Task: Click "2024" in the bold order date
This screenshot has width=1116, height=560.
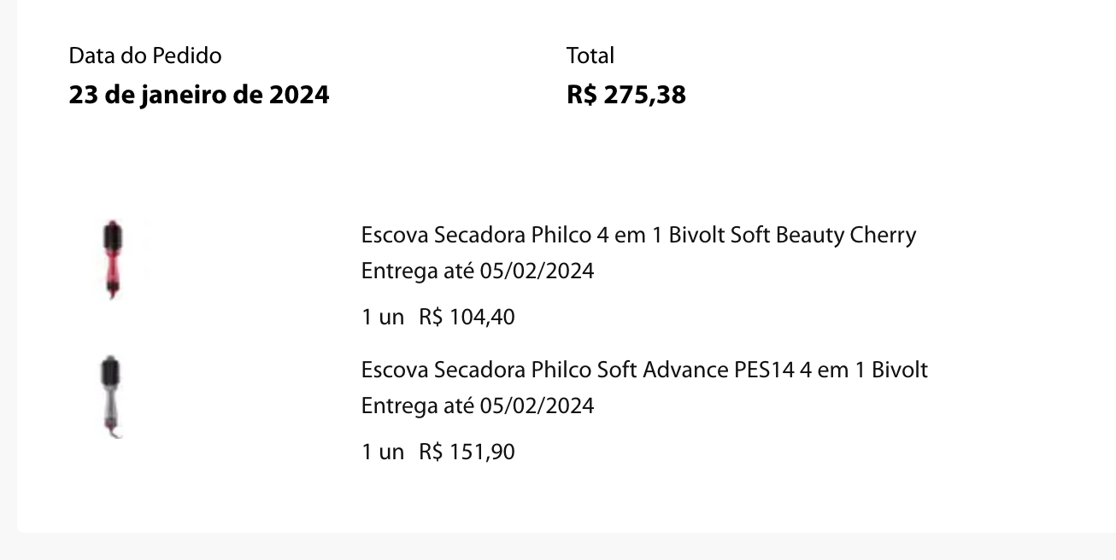Action: coord(299,94)
